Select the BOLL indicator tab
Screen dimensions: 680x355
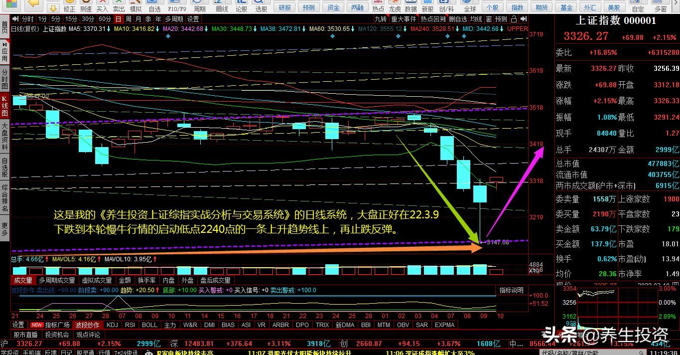149,325
